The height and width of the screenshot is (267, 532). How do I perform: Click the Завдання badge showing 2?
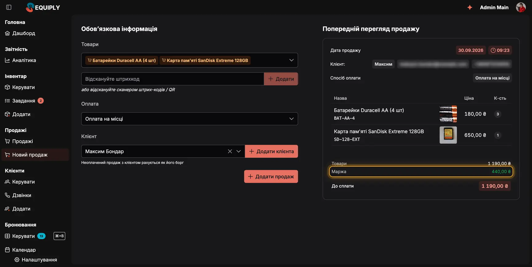41,101
